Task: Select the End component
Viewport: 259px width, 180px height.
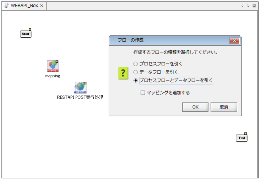Action: (242, 138)
